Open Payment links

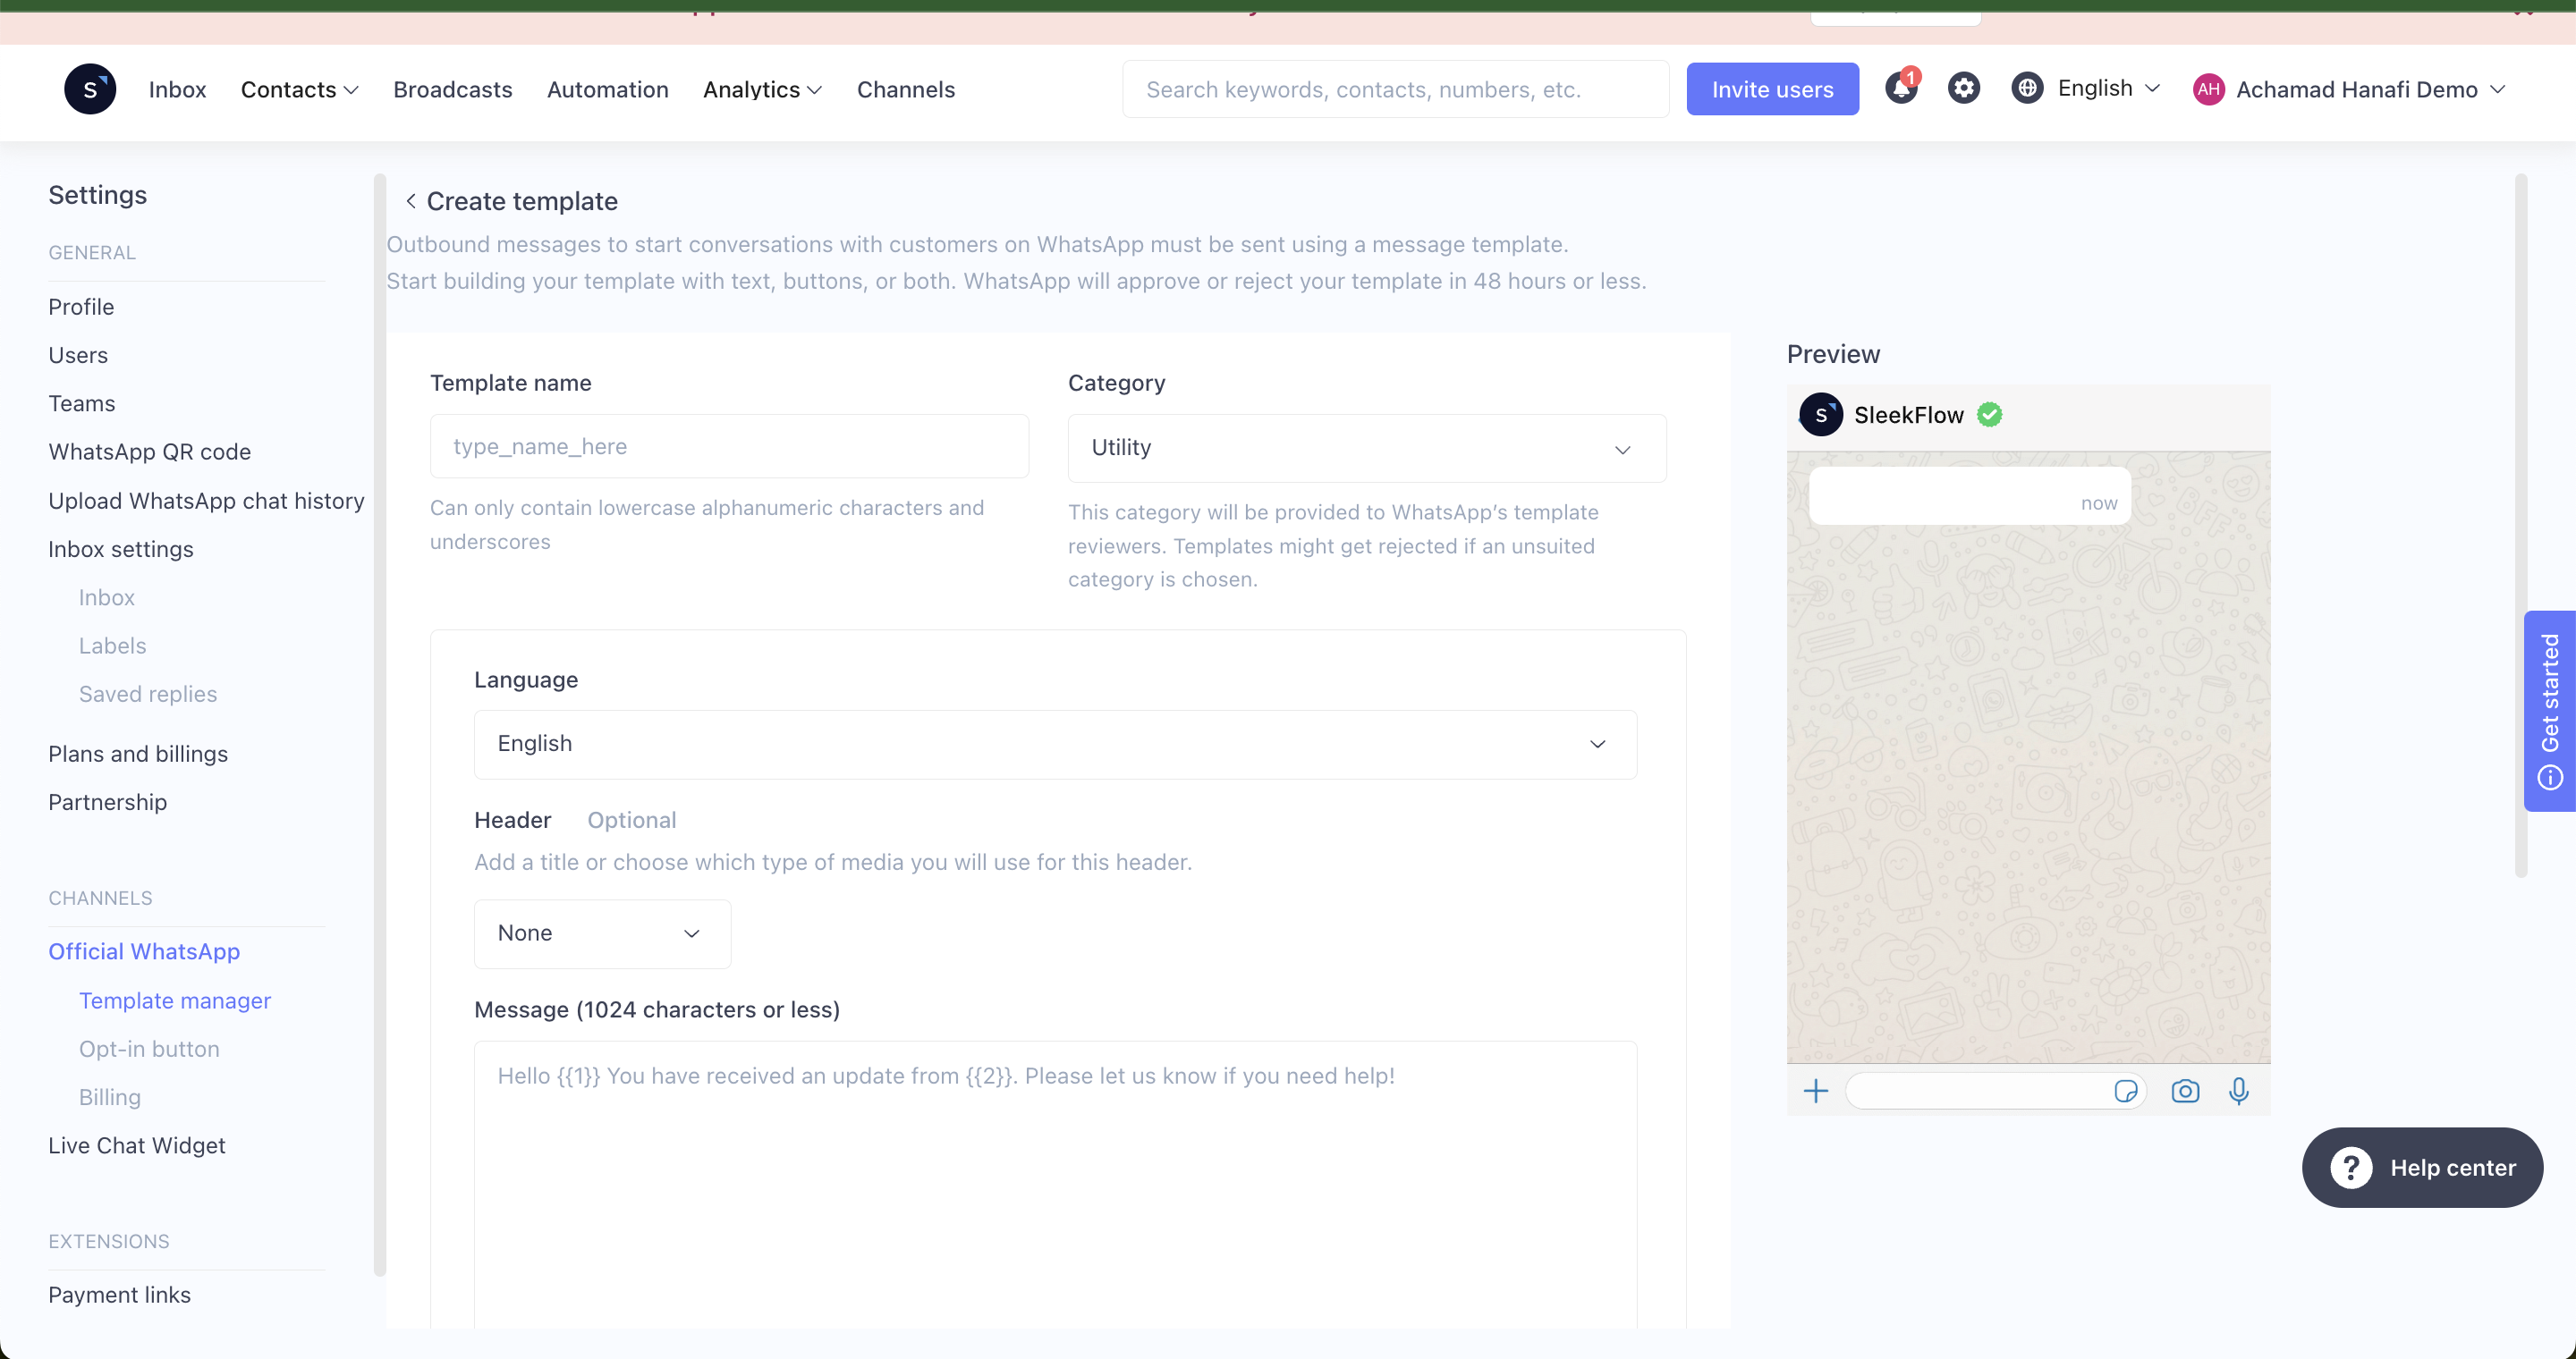coord(120,1294)
